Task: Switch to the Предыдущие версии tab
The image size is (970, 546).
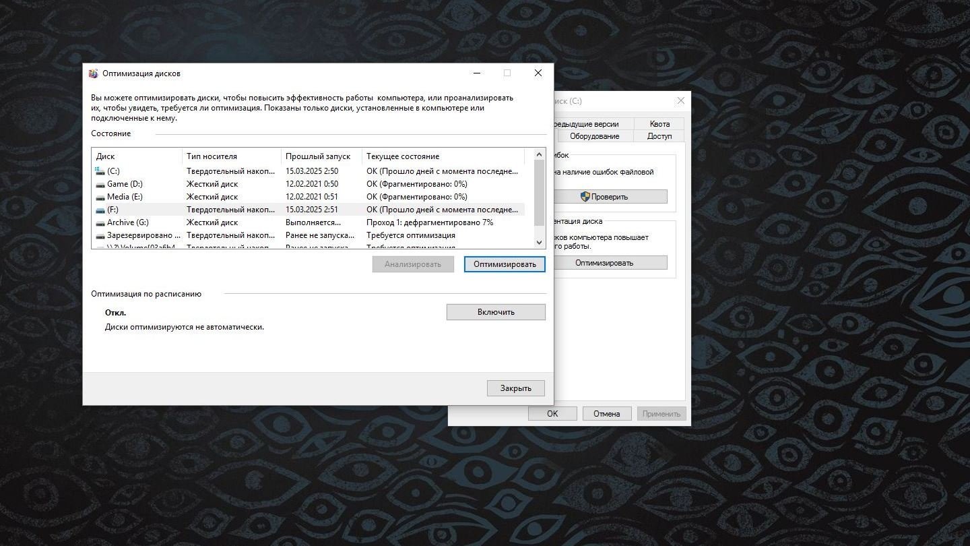Action: coord(595,124)
